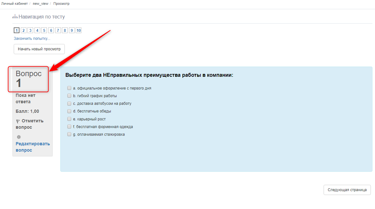Jump to question 5 in navigation
The width and height of the screenshot is (375, 209).
click(x=44, y=31)
